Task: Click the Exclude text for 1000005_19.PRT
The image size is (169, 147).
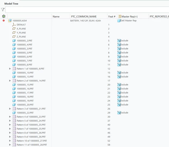Action: [124, 101]
